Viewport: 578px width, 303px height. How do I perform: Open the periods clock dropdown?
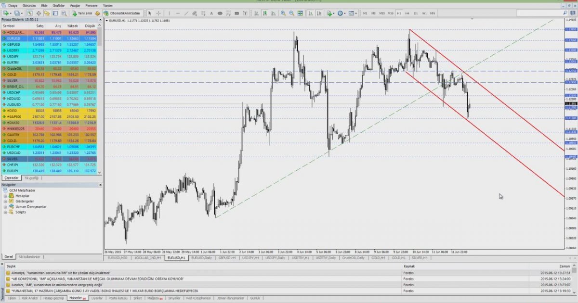pyautogui.click(x=344, y=13)
